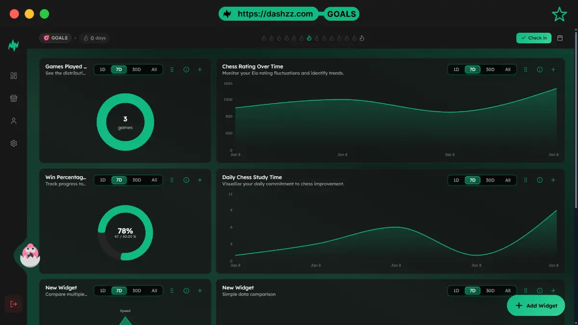This screenshot has height=325, width=578.
Task: Select 7D tab on Daily Chess Study widget
Action: pos(473,180)
